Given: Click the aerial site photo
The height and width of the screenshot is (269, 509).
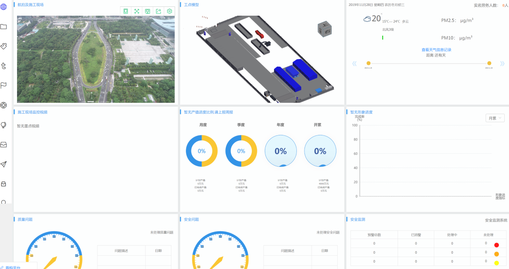Looking at the screenshot, I should pos(96,59).
